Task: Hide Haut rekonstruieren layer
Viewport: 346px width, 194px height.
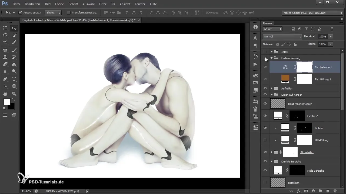Action: (x=265, y=103)
